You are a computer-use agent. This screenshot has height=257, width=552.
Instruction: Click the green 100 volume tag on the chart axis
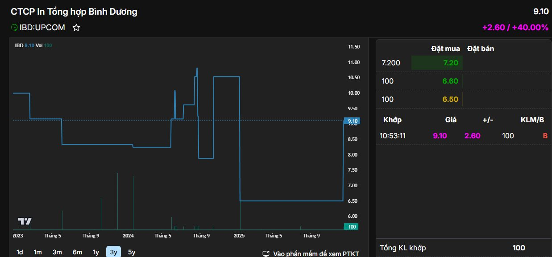(x=352, y=227)
